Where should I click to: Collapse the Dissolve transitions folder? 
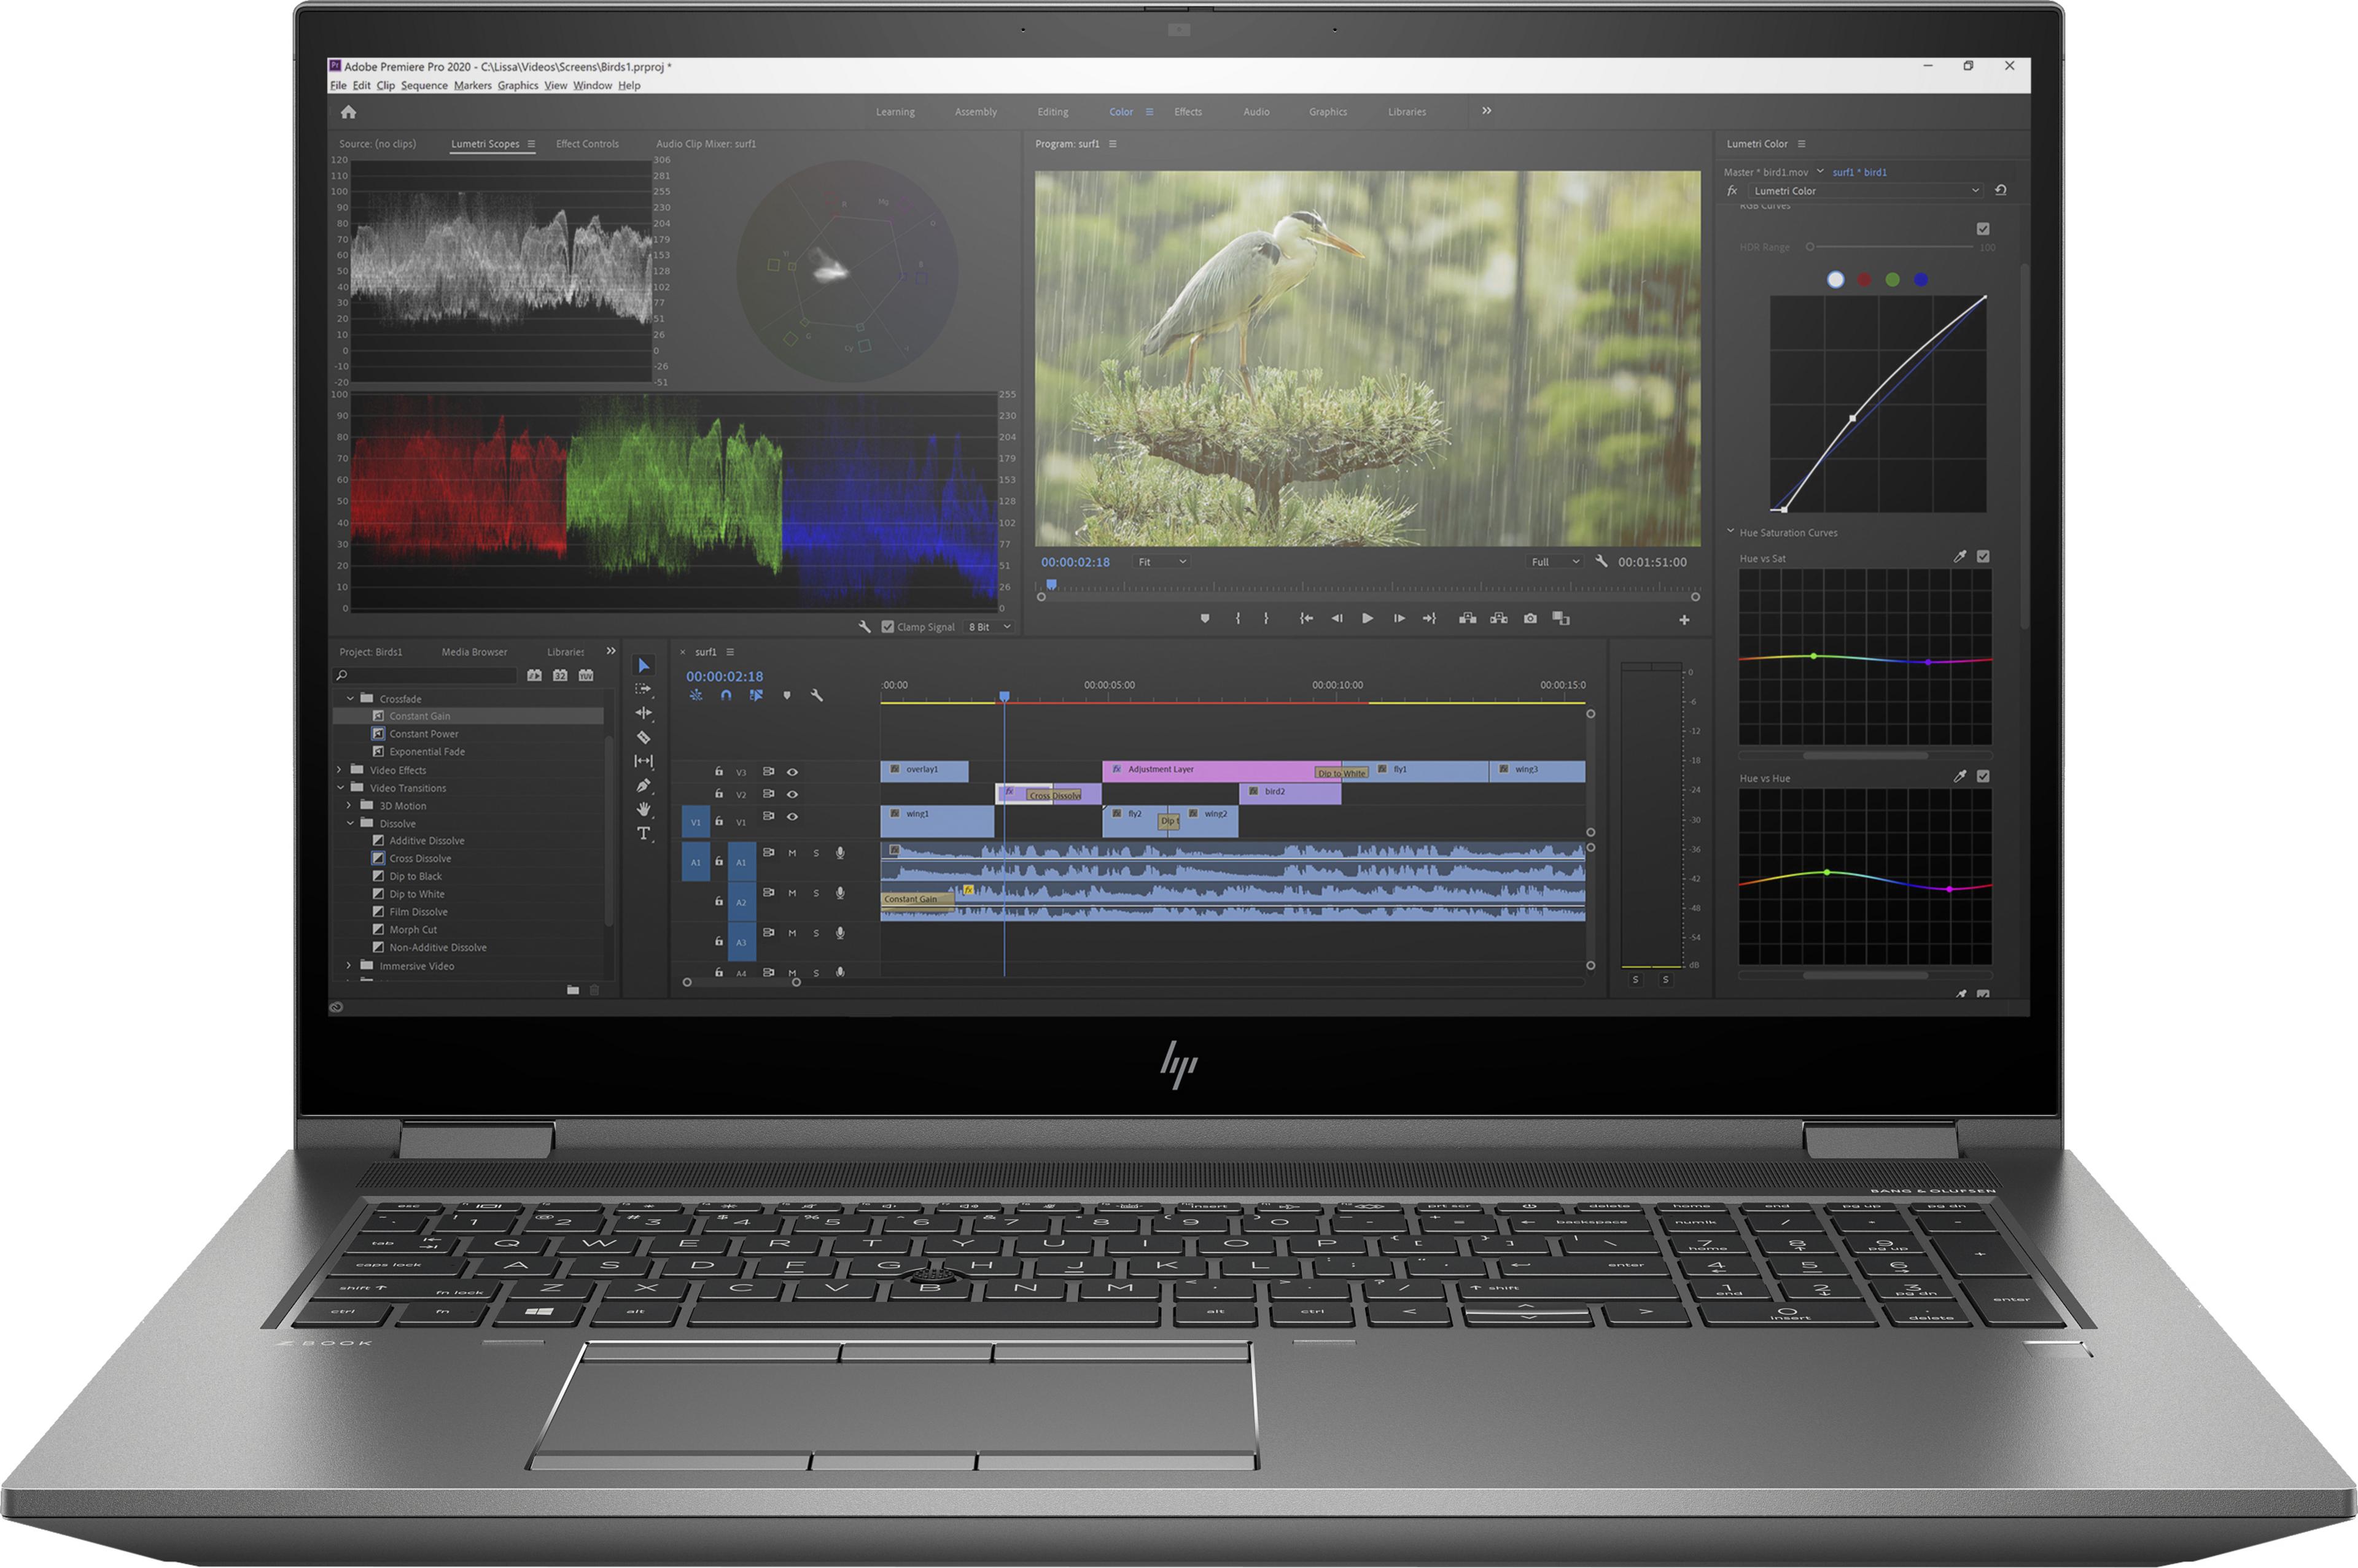coord(350,823)
